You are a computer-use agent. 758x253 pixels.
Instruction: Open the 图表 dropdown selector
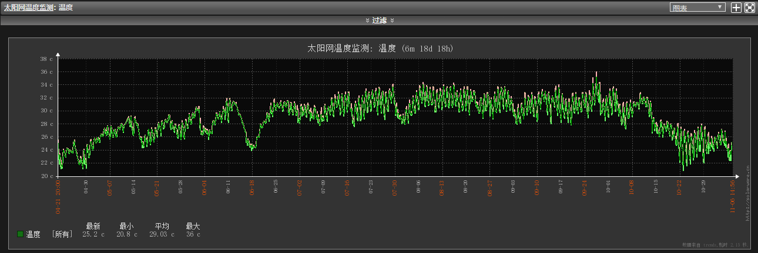tap(697, 8)
